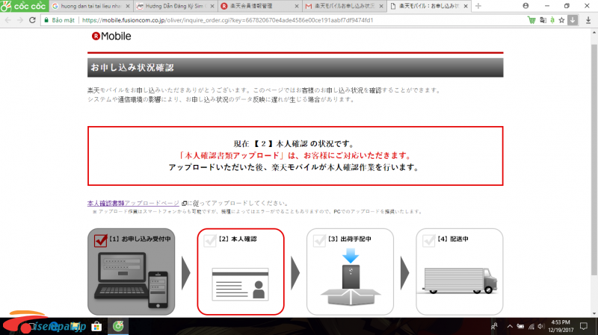Show hidden system tray icons
The height and width of the screenshot is (335, 598).
pos(510,326)
